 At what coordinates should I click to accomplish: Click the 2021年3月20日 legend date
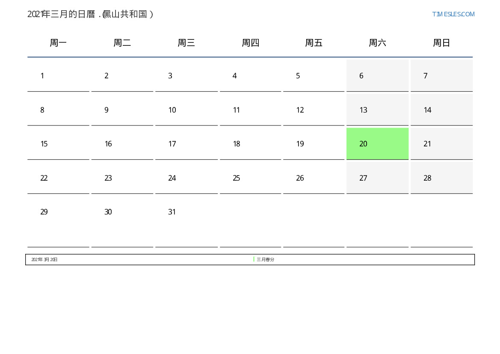44,259
